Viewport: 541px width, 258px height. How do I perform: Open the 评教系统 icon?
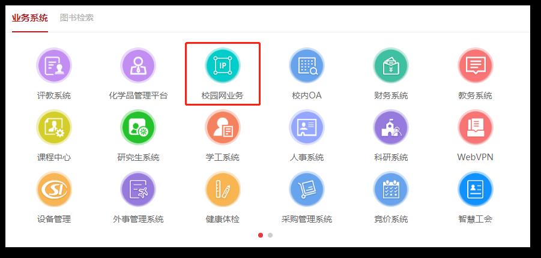pos(54,65)
